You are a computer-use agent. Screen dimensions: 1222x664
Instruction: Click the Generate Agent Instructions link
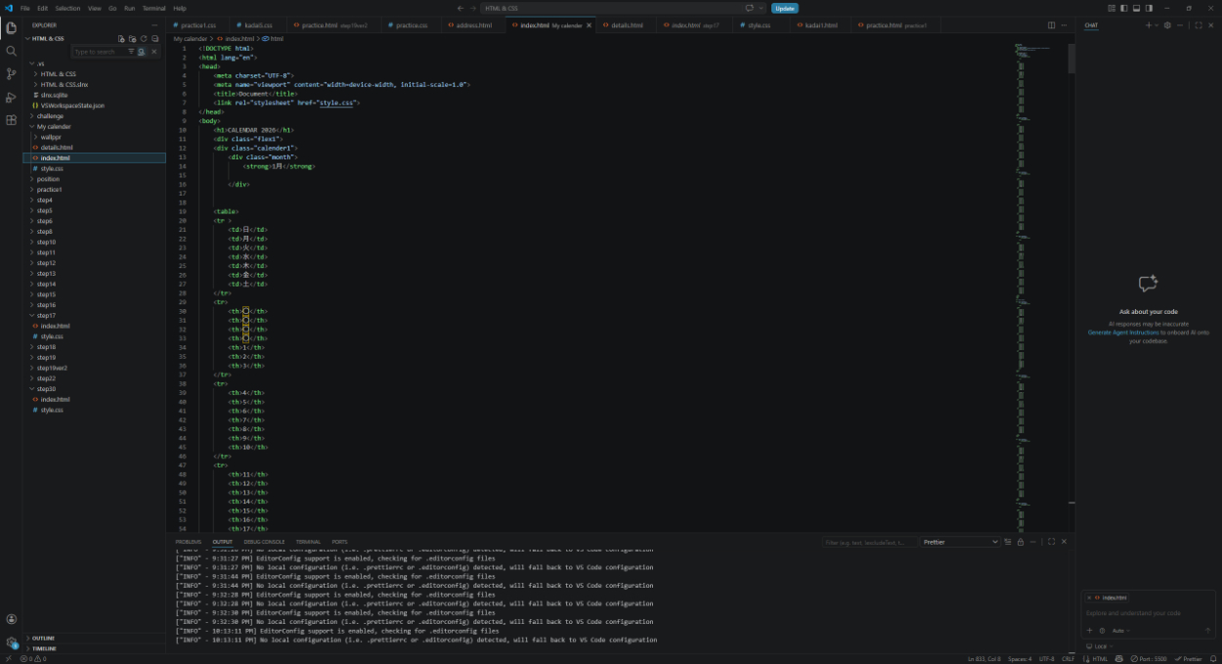point(1122,332)
